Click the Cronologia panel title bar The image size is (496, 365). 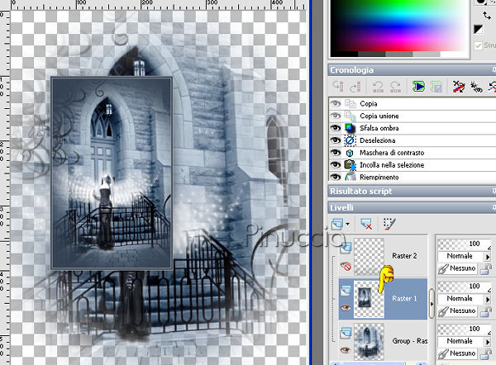pyautogui.click(x=412, y=70)
